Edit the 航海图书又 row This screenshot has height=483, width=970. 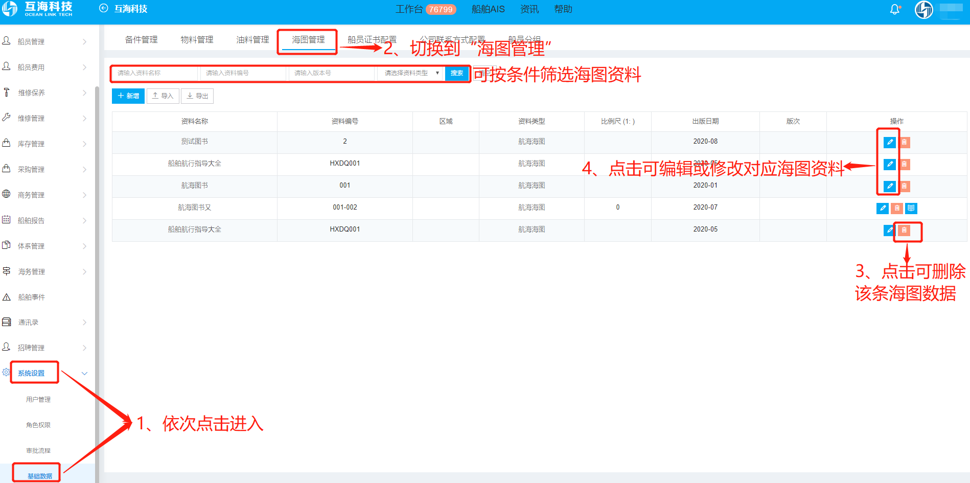point(883,208)
